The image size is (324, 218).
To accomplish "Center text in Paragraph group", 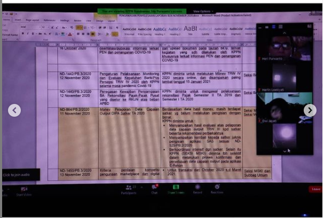I will [83, 34].
